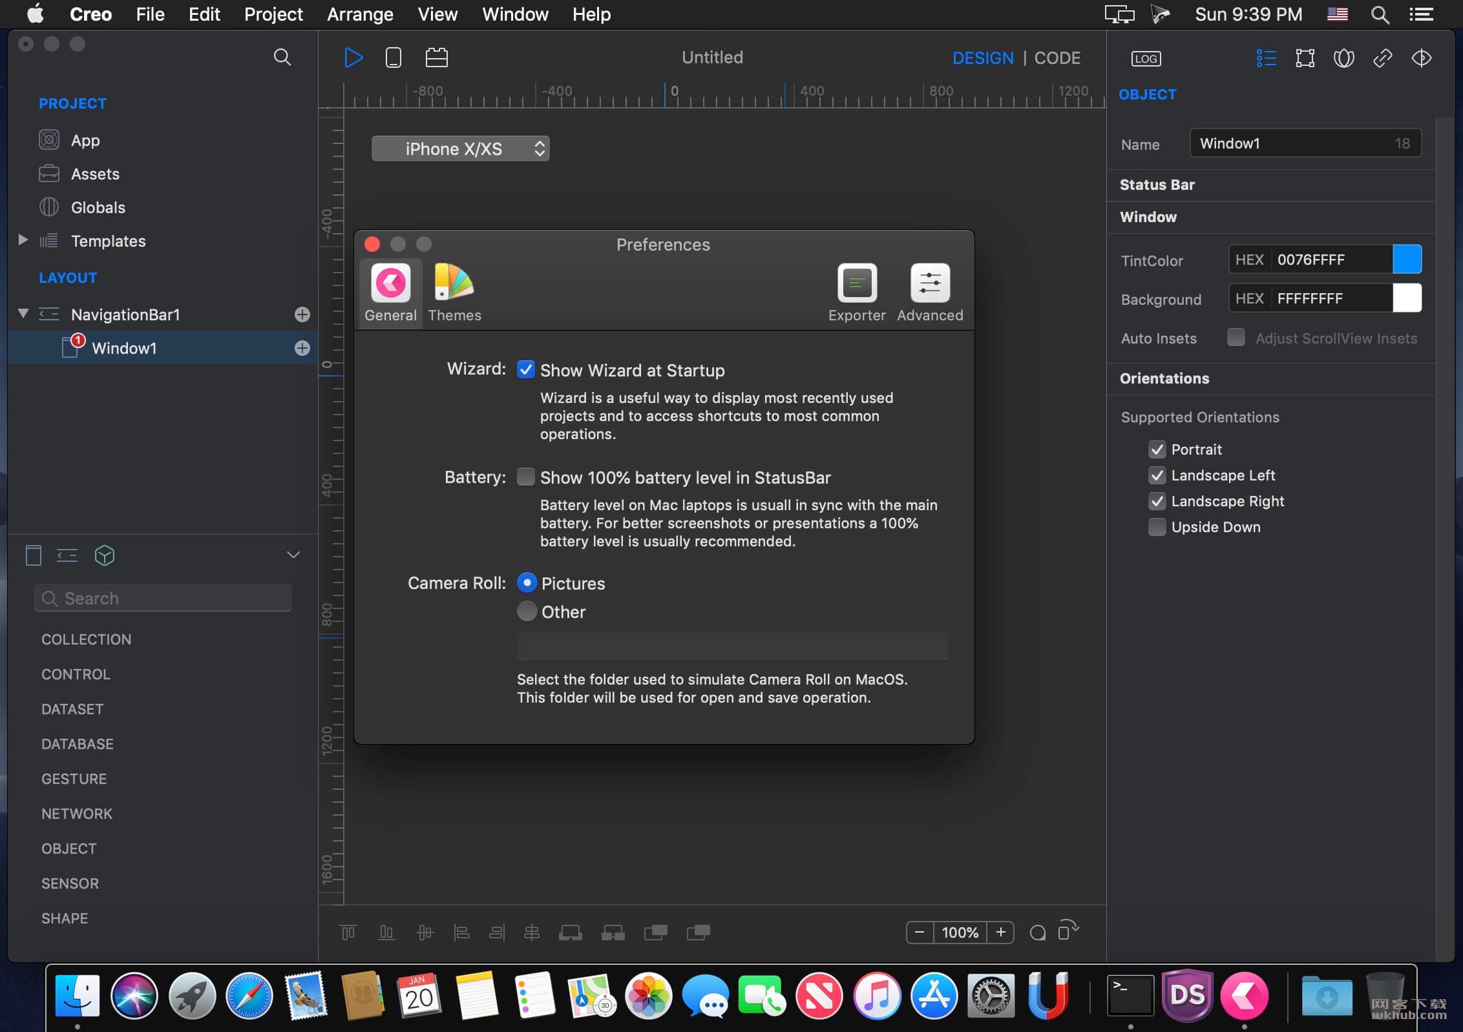Select Pictures for Camera Roll

[x=527, y=583]
